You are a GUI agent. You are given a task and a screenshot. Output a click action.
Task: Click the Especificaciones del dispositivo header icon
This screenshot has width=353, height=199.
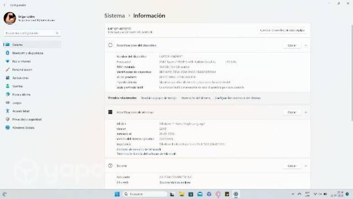[110, 45]
